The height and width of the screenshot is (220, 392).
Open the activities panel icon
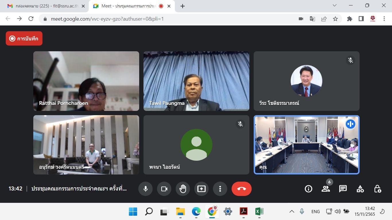pos(360,189)
